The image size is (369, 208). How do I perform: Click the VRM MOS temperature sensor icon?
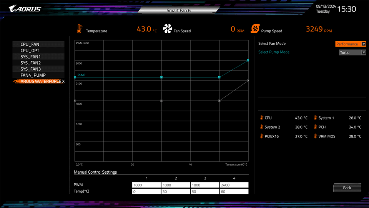click(x=315, y=136)
